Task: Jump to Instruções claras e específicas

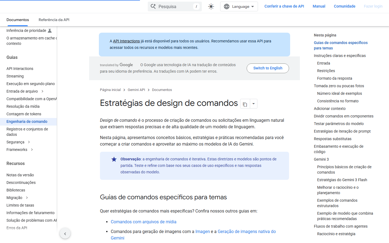Action: click(340, 56)
